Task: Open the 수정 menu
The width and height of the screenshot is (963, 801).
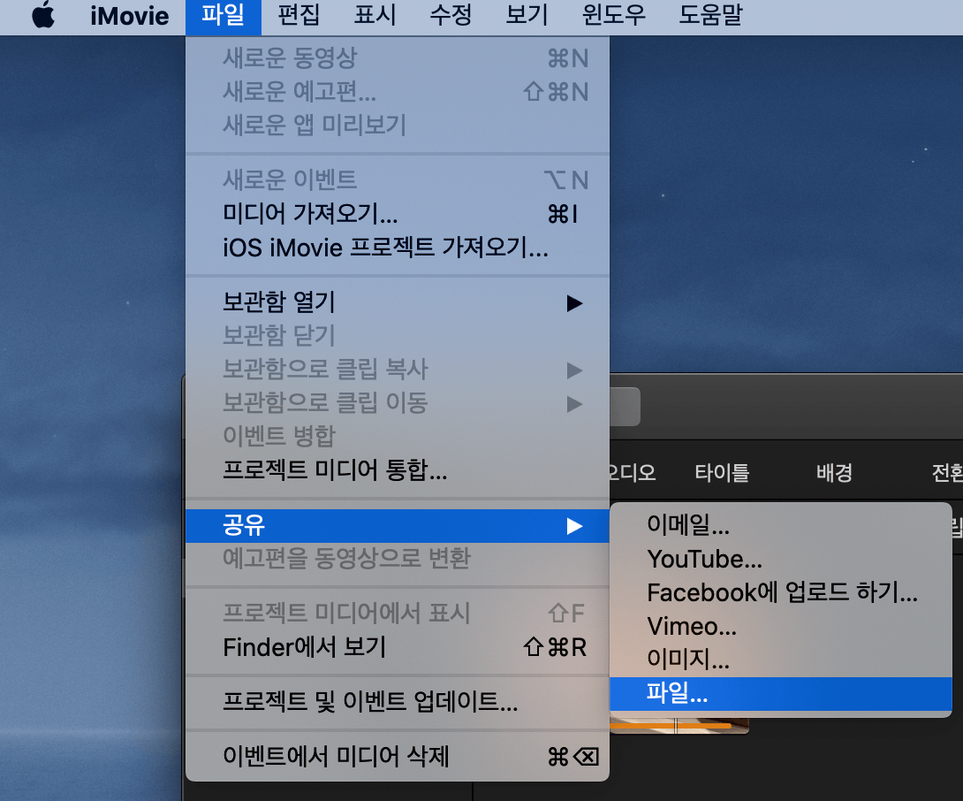Action: (x=451, y=16)
